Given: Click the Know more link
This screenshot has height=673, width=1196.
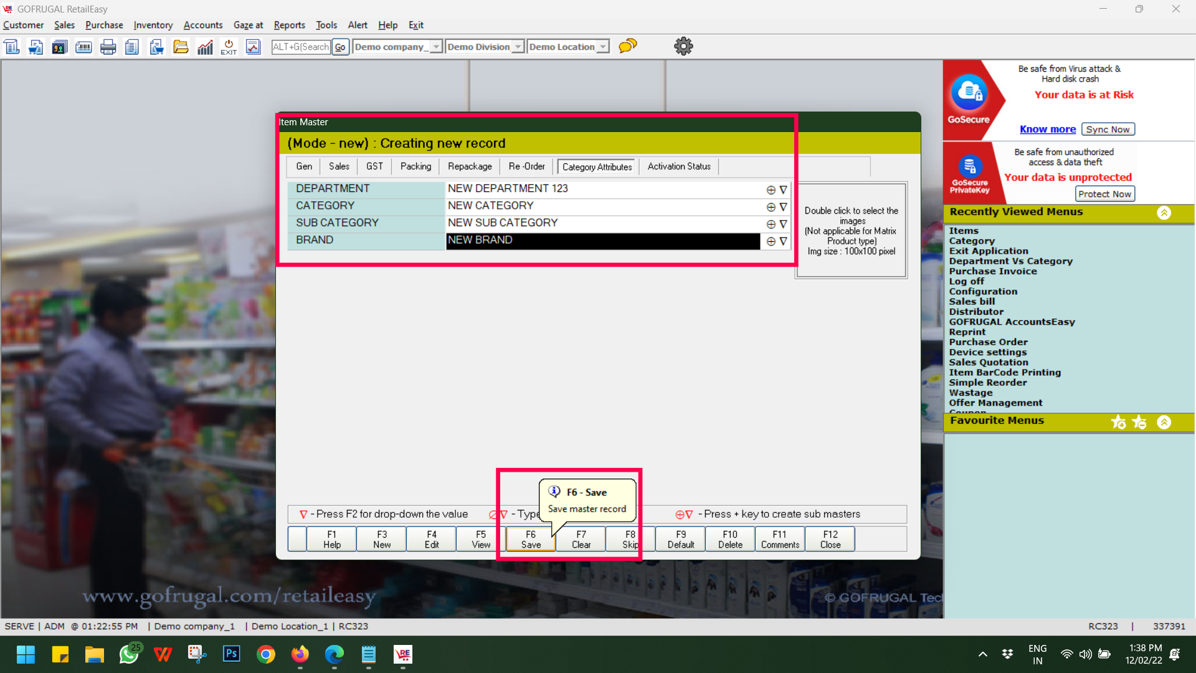Looking at the screenshot, I should click(x=1047, y=129).
